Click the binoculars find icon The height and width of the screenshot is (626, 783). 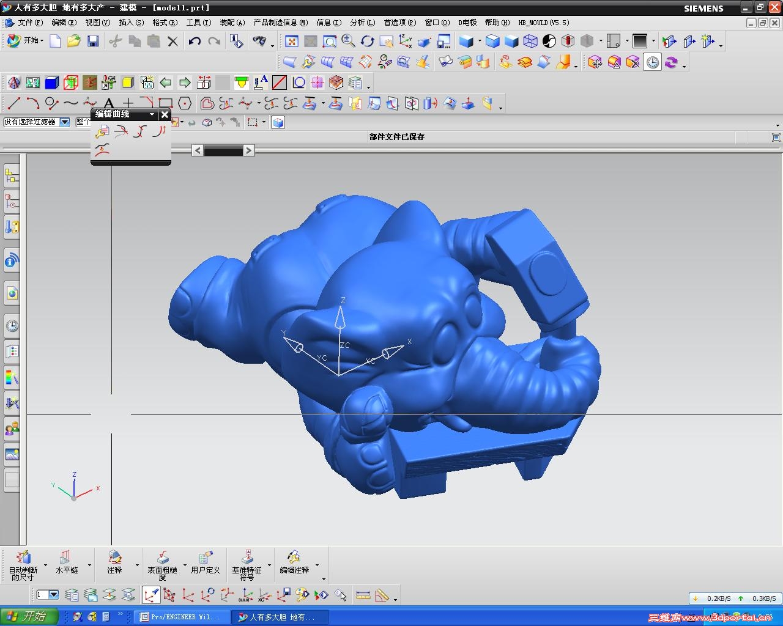point(260,41)
